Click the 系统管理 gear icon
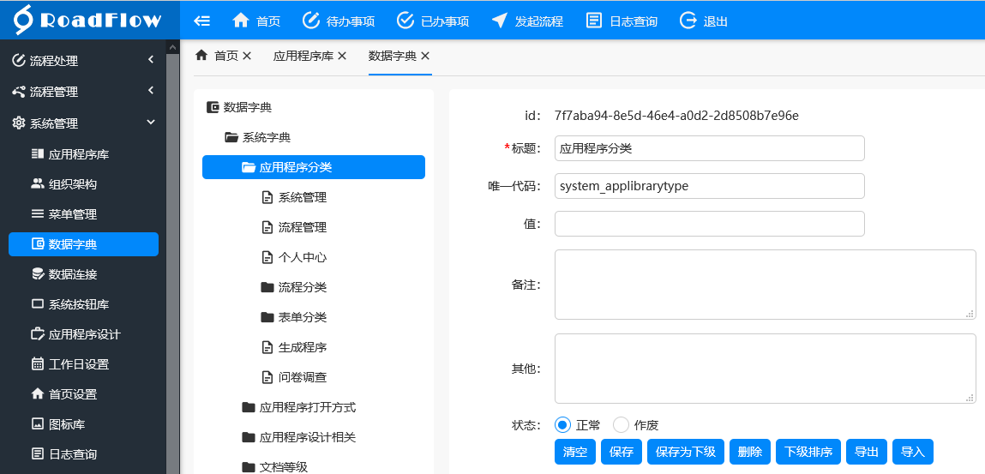The image size is (985, 474). tap(19, 123)
